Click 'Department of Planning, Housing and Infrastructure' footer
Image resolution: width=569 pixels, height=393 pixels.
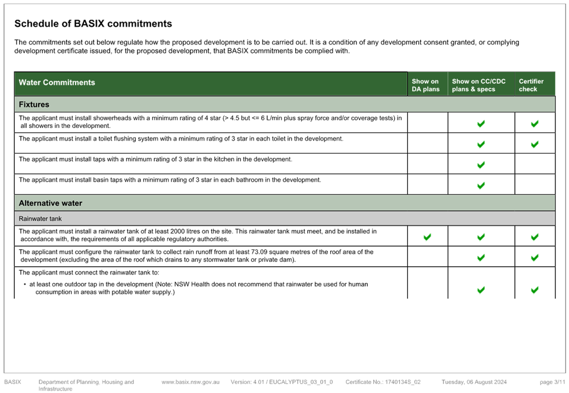86,385
